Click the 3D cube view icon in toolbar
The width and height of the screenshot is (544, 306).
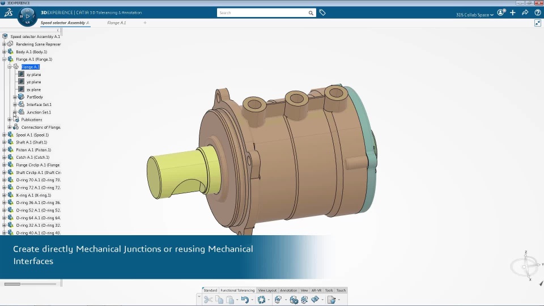(x=278, y=299)
